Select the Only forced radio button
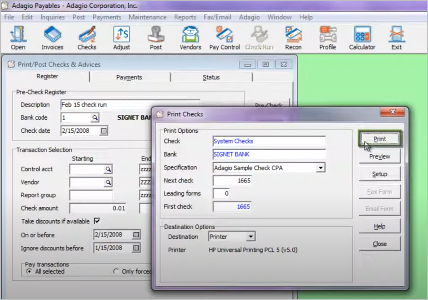 [x=116, y=271]
